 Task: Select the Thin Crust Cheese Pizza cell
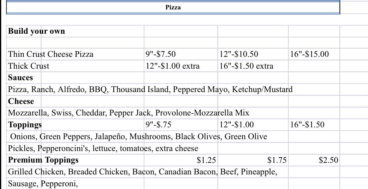click(51, 54)
